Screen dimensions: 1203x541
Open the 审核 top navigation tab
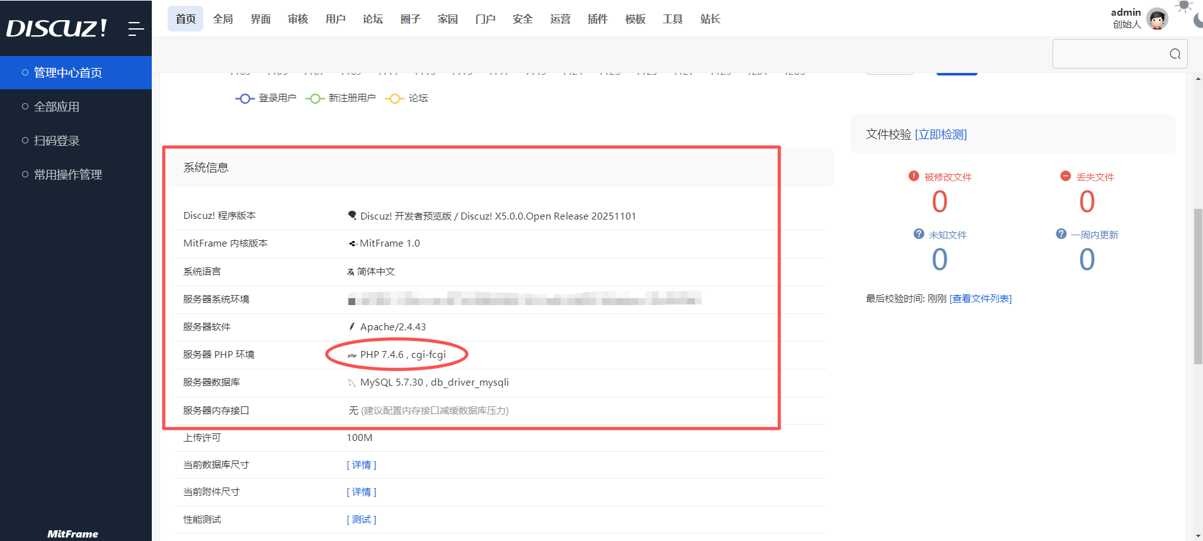tap(298, 19)
